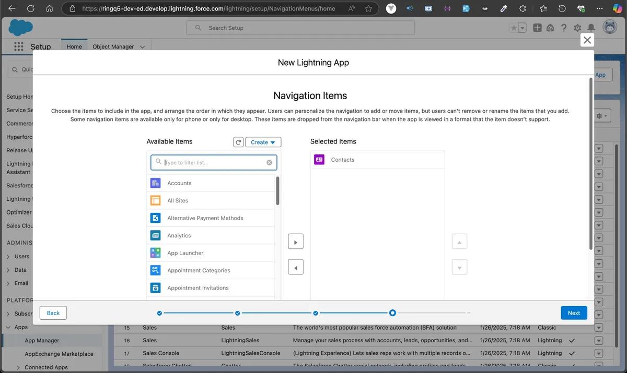This screenshot has height=373, width=627.
Task: Open the favorites list dropdown arrow
Action: (x=522, y=28)
